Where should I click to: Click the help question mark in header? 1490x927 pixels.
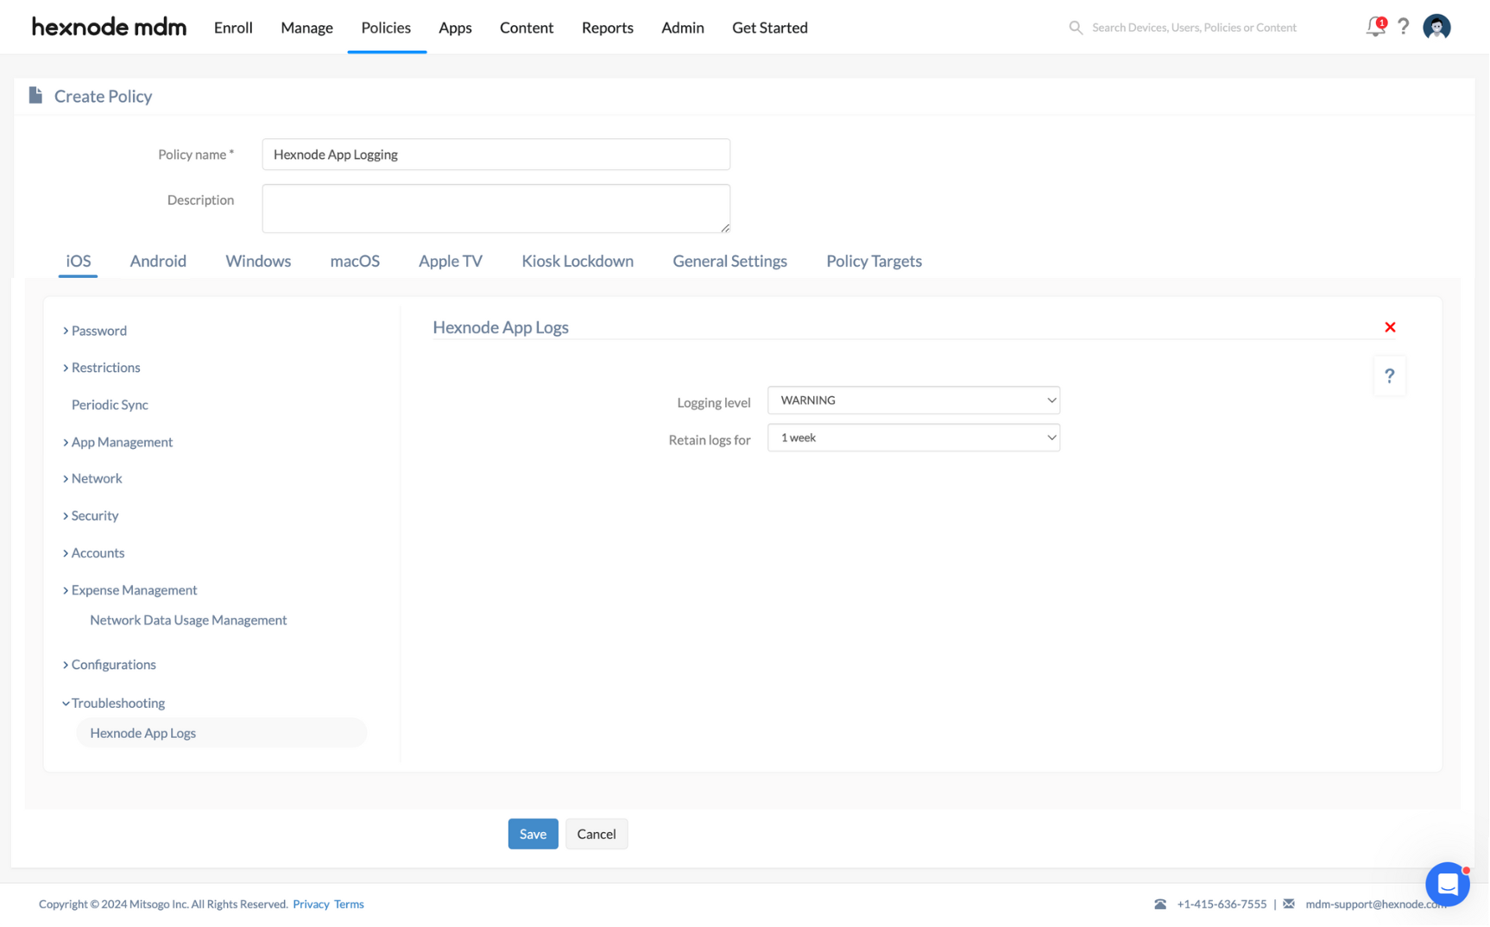point(1404,27)
